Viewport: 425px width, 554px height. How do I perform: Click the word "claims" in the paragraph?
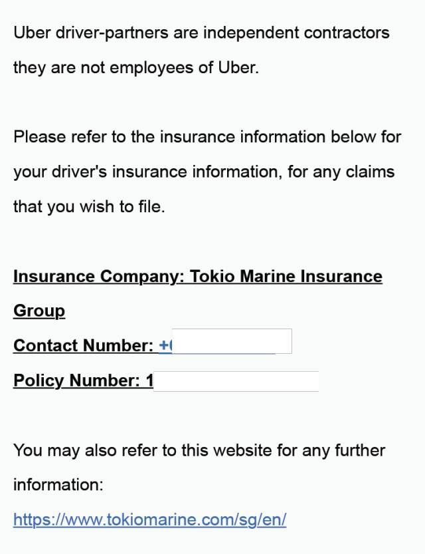point(371,172)
